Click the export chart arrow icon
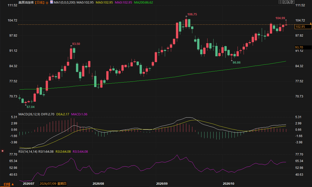312x187 pixels. [x=293, y=2]
